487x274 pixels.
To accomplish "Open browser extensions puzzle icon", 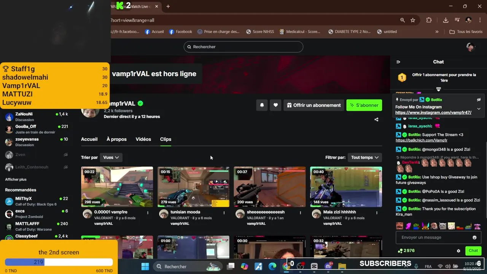I will 429,20.
